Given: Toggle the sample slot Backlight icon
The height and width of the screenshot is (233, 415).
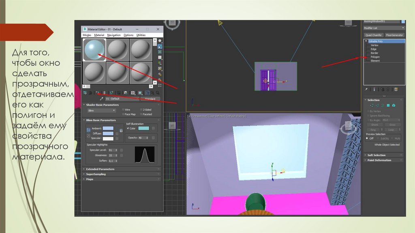Looking at the screenshot, I should click(x=160, y=46).
